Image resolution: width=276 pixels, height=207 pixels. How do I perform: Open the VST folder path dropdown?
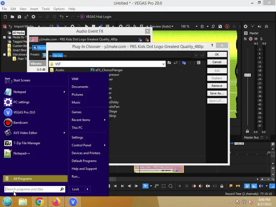click(163, 64)
